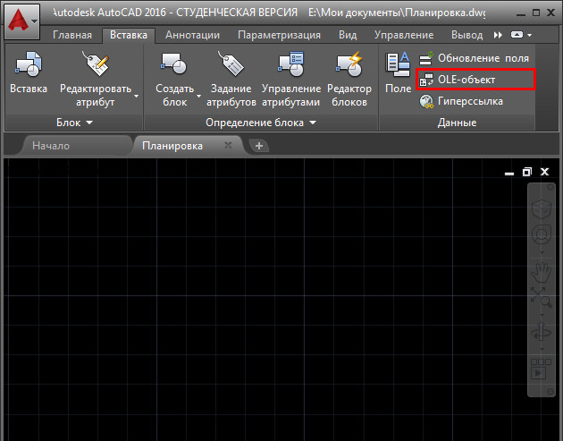Expand the Определение блока panel dropdown
The image size is (563, 441).
point(313,122)
